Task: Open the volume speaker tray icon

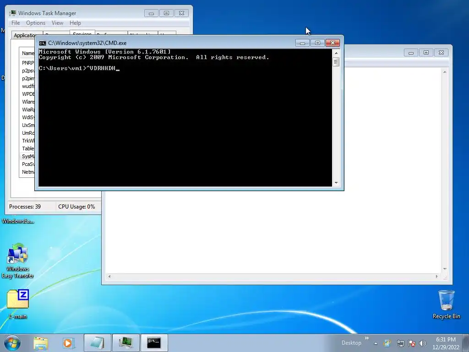Action: 423,343
